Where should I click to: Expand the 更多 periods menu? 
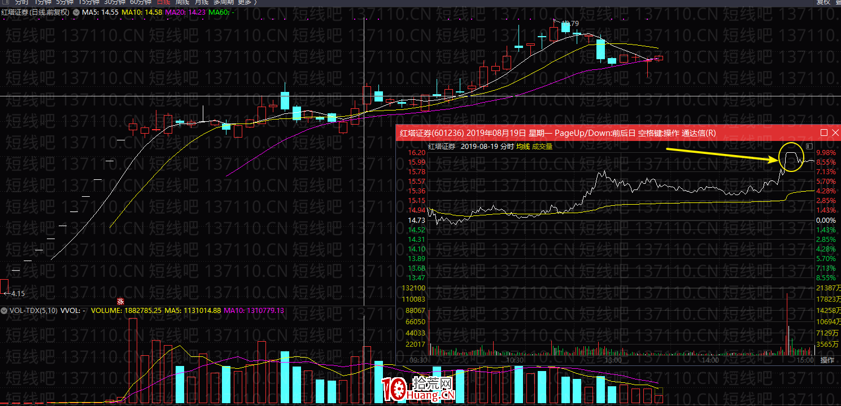coord(247,2)
